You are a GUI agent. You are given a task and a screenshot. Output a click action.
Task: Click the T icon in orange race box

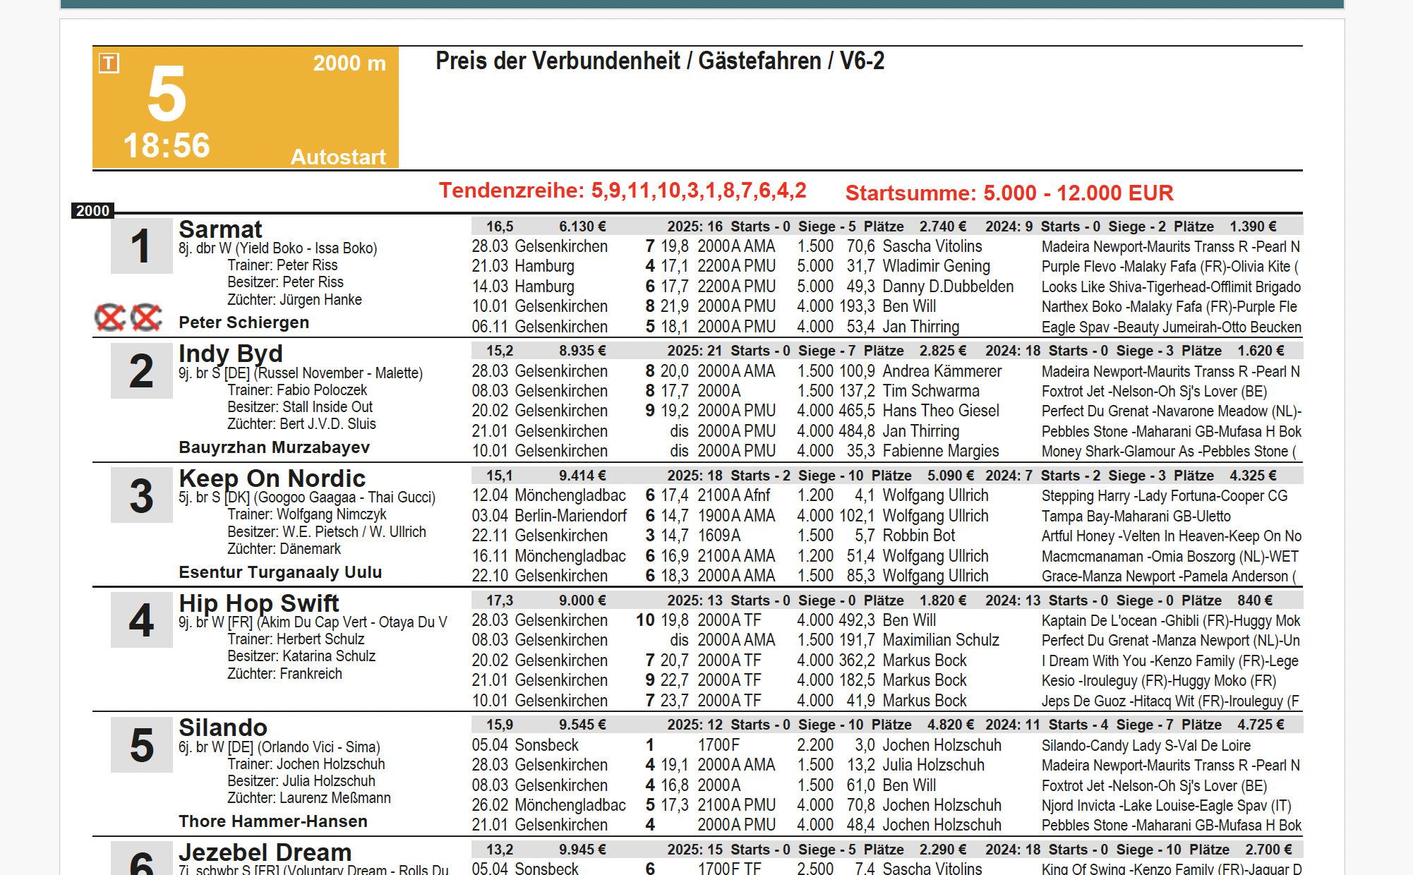pyautogui.click(x=109, y=64)
